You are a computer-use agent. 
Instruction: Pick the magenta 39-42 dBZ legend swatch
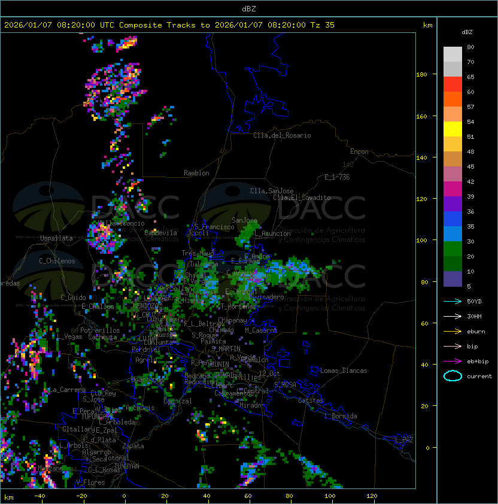[453, 189]
